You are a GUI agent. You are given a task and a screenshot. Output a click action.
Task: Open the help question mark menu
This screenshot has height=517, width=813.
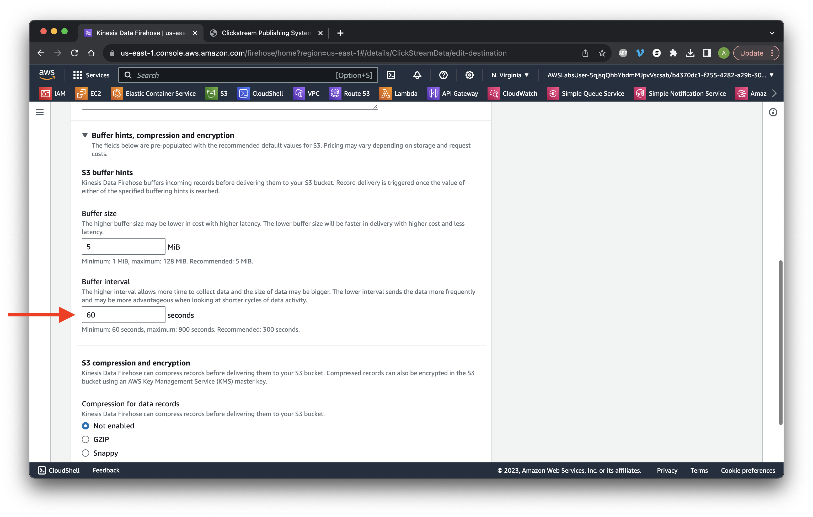443,75
